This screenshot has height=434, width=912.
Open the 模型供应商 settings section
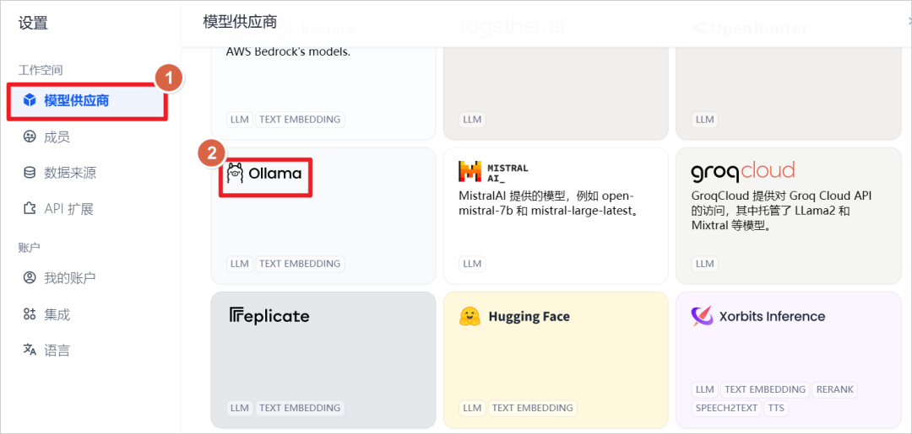(x=87, y=101)
